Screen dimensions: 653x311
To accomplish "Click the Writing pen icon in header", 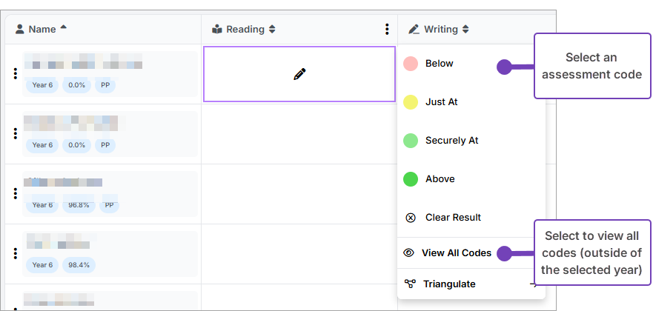I will [414, 30].
